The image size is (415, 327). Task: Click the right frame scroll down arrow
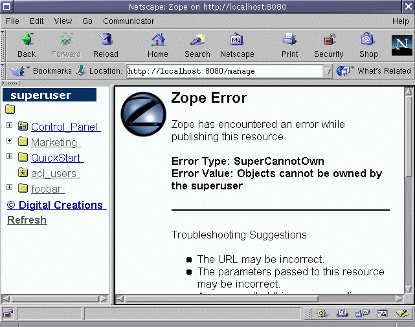tap(409, 289)
